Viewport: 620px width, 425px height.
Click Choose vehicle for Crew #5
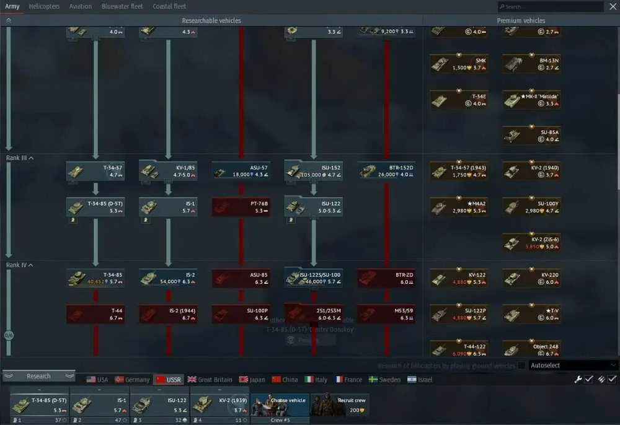[280, 405]
